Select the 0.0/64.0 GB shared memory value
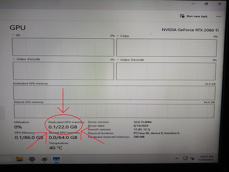 [63, 137]
